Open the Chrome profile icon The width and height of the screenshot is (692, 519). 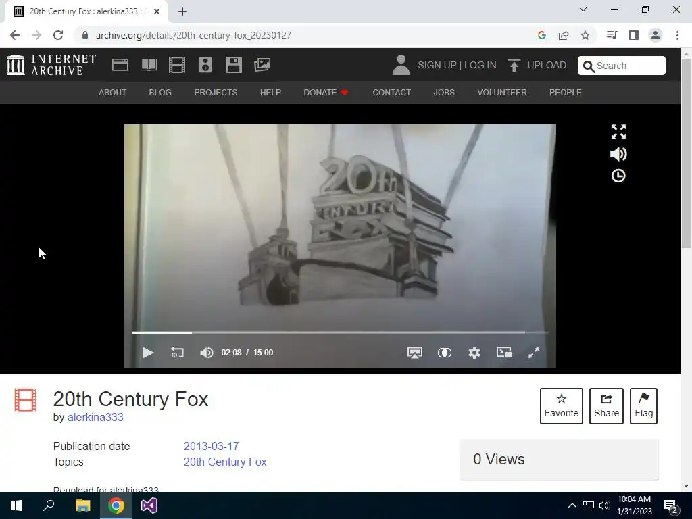(x=656, y=35)
